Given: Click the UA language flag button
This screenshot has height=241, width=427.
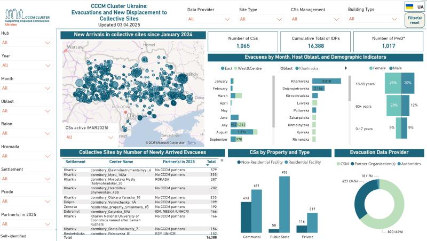Looking at the screenshot, I should click(x=410, y=6).
